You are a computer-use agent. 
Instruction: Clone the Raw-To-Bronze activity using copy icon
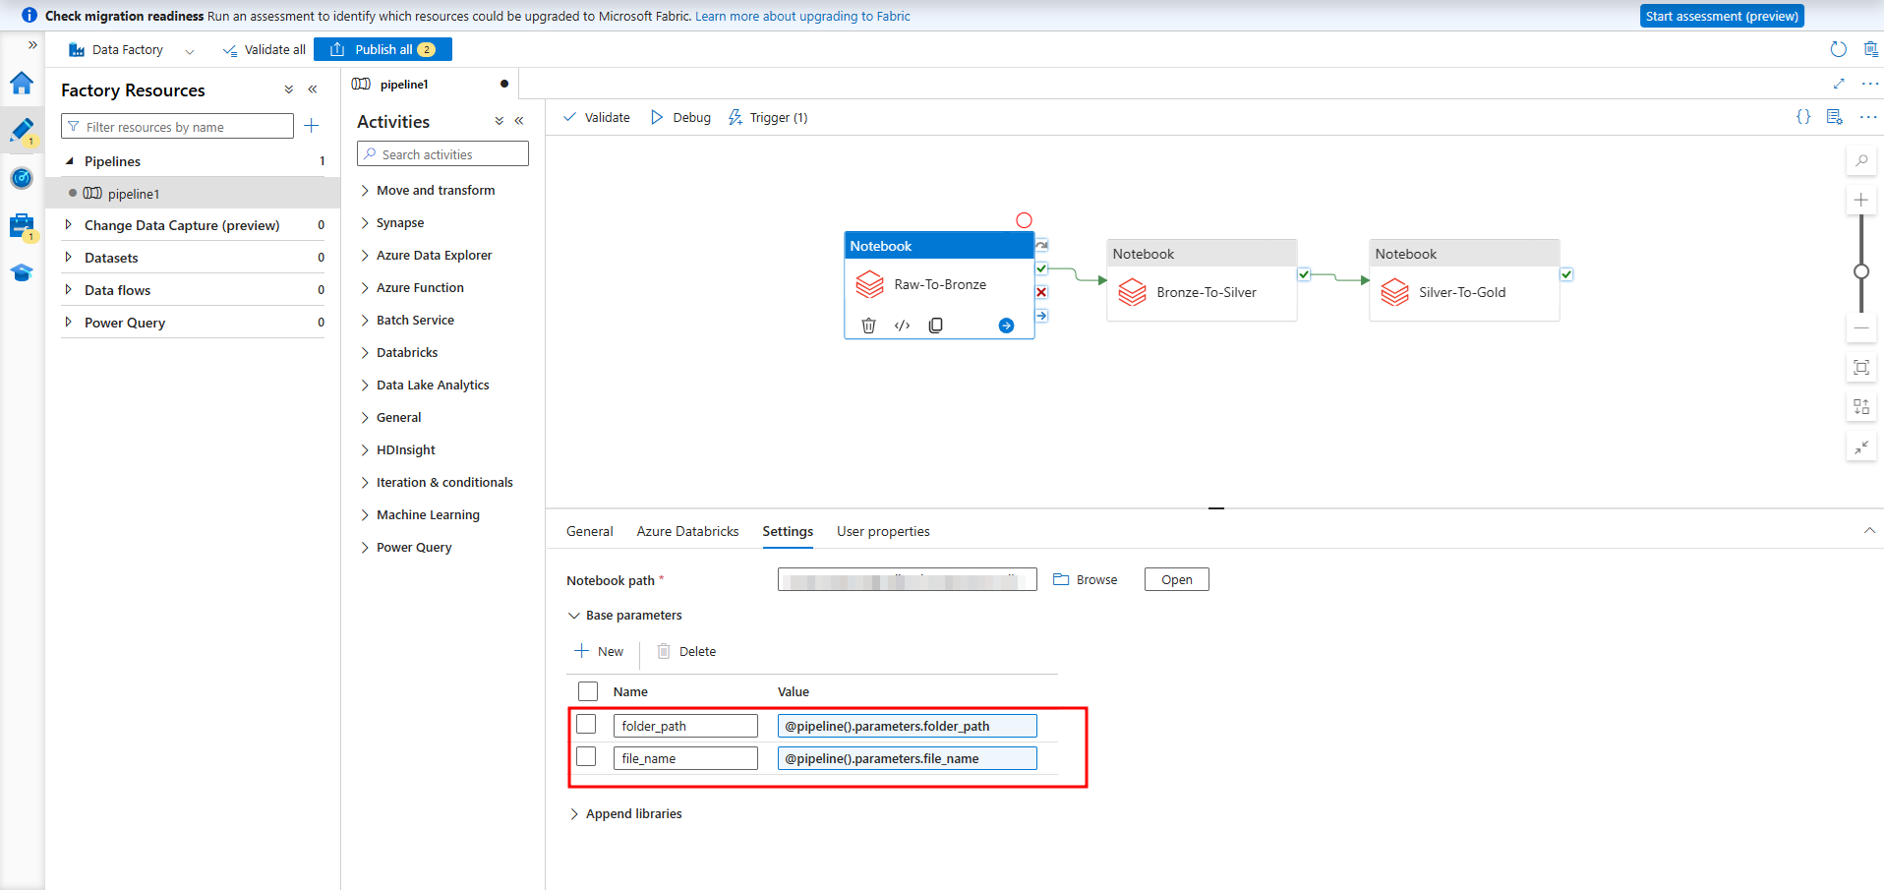pyautogui.click(x=935, y=326)
